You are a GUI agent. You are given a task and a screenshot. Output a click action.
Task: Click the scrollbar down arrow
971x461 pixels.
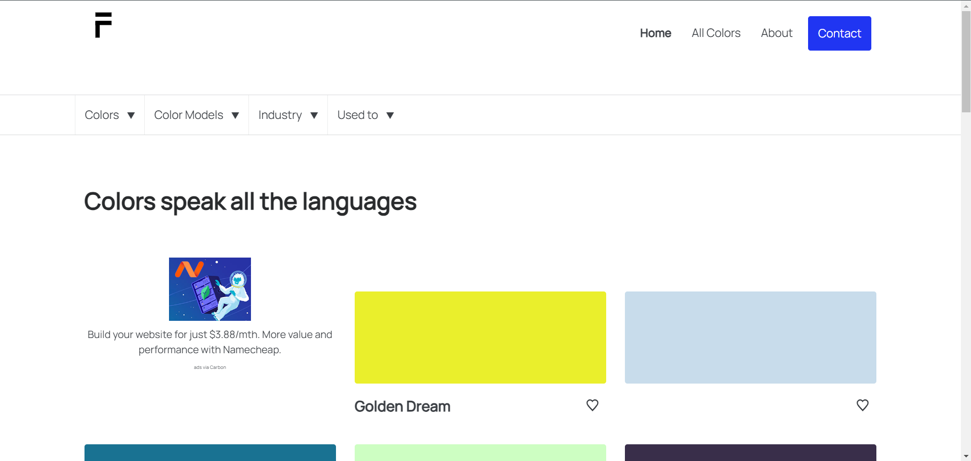coord(966,456)
